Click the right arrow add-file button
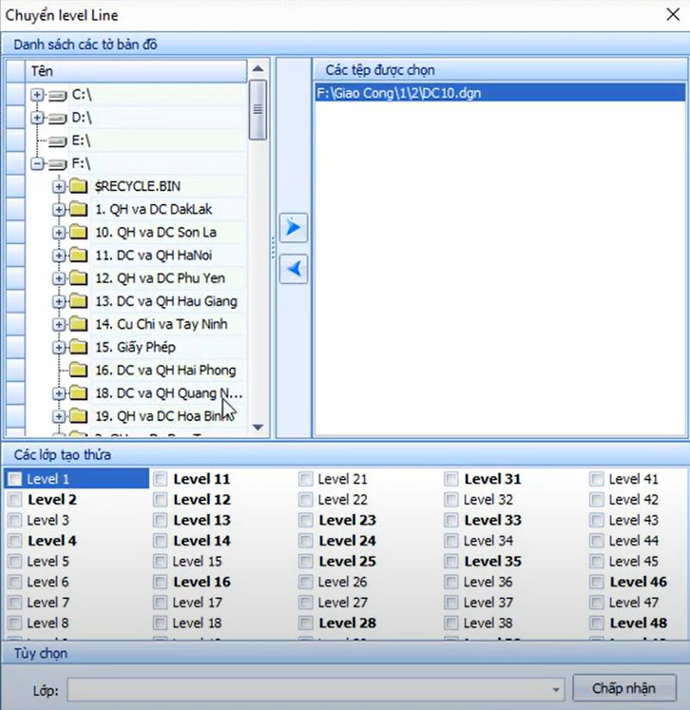690x710 pixels. 294,228
